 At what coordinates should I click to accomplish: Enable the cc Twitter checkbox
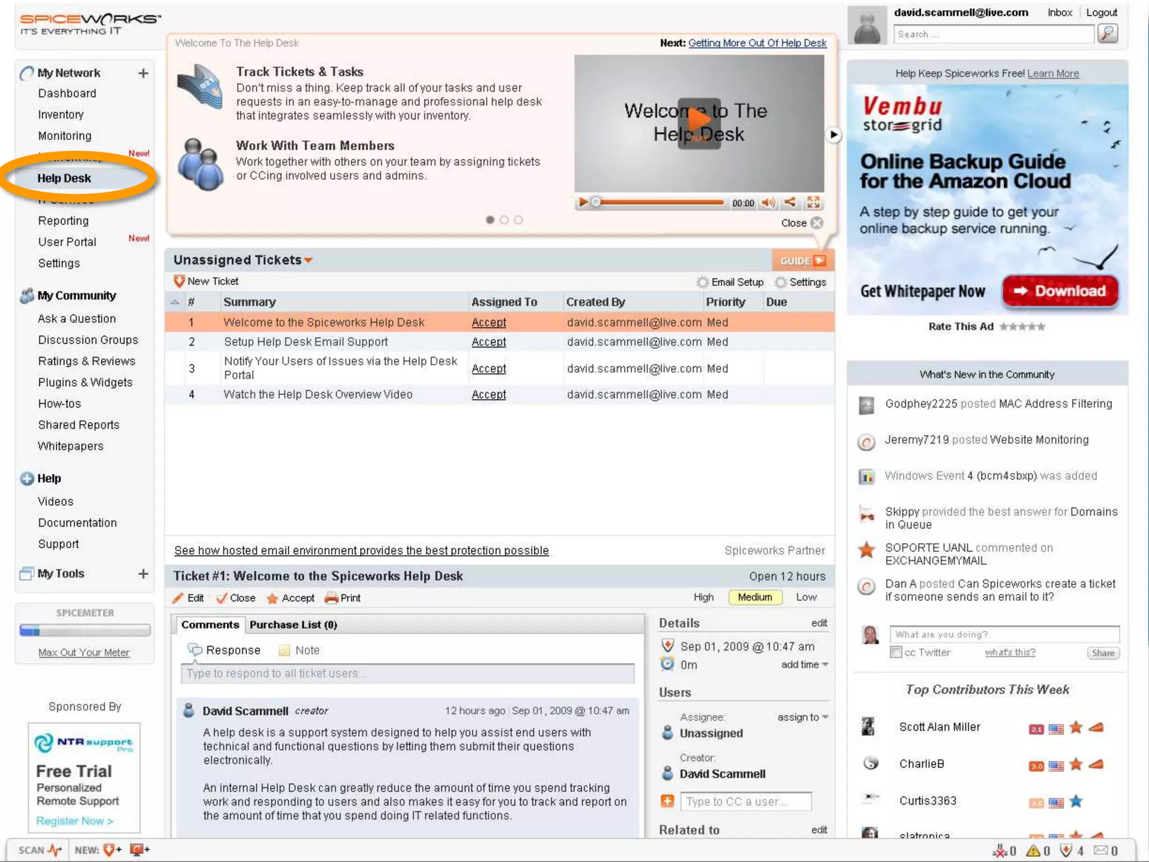coord(896,652)
